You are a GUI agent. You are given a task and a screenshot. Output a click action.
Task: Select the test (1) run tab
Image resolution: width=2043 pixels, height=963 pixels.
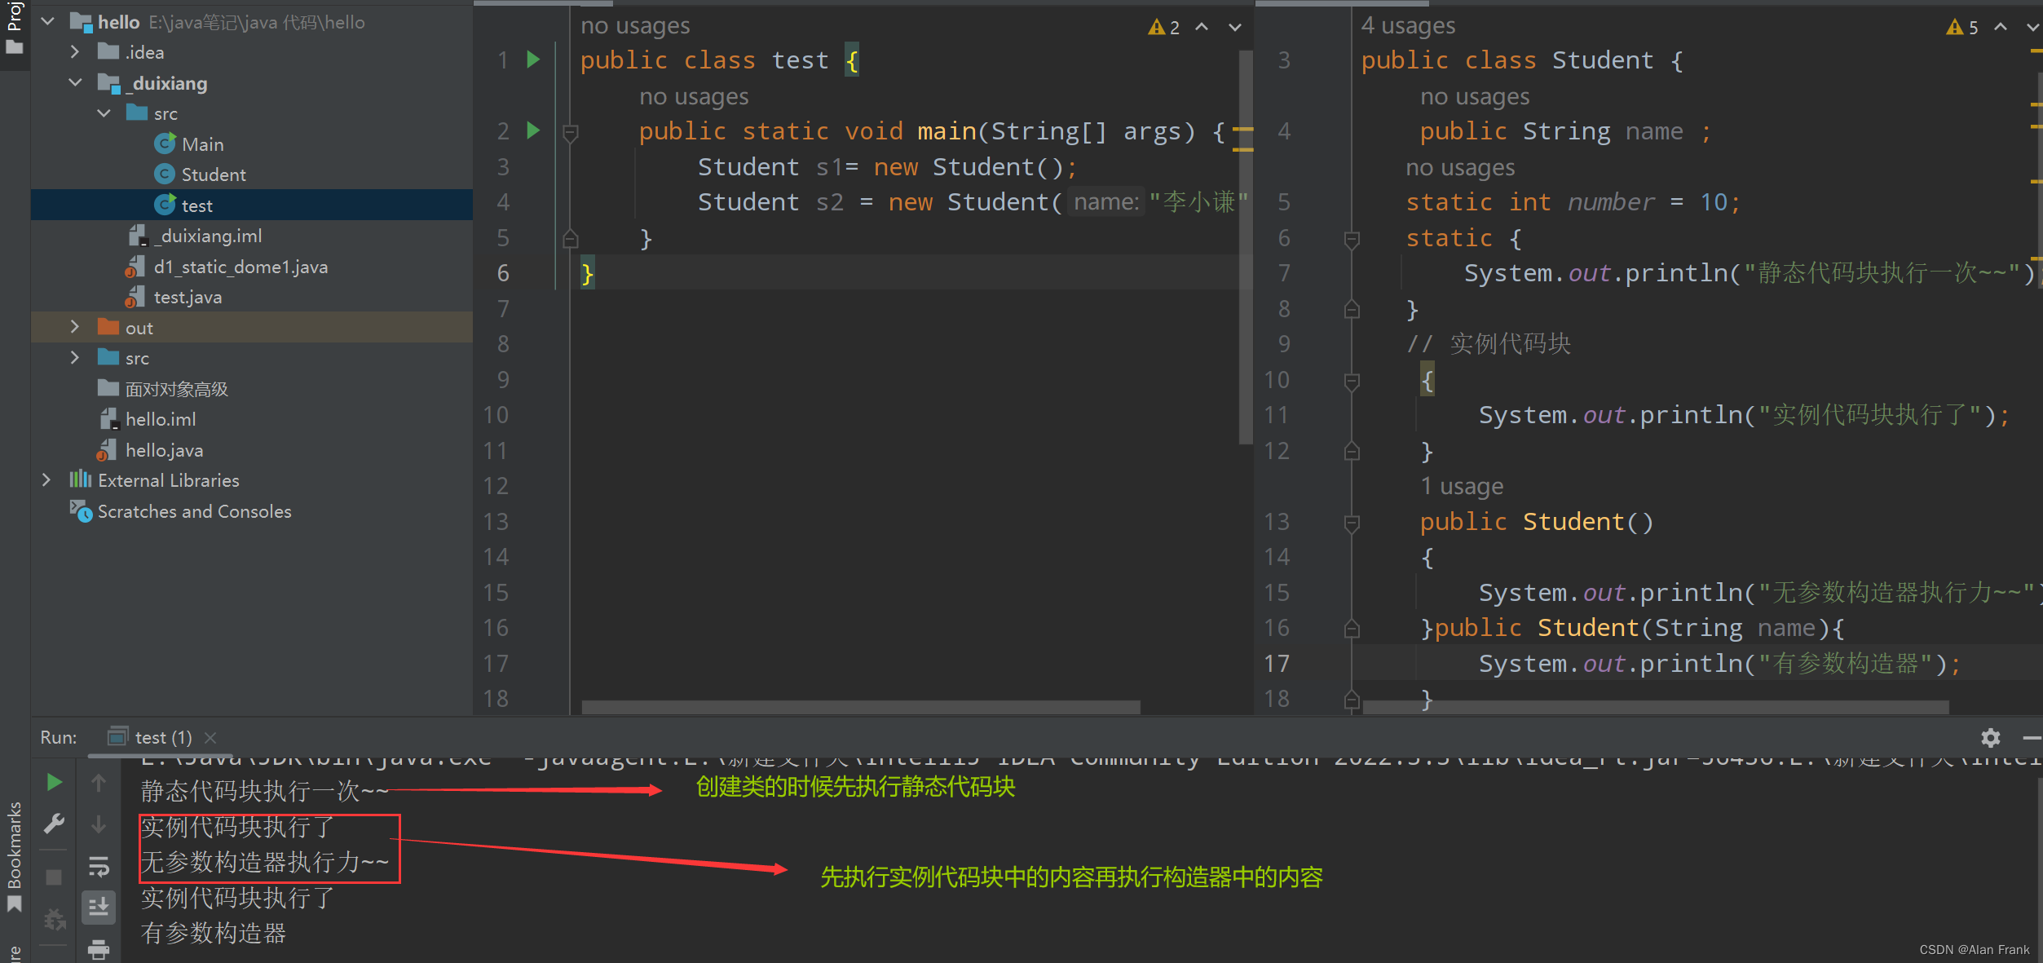[161, 738]
